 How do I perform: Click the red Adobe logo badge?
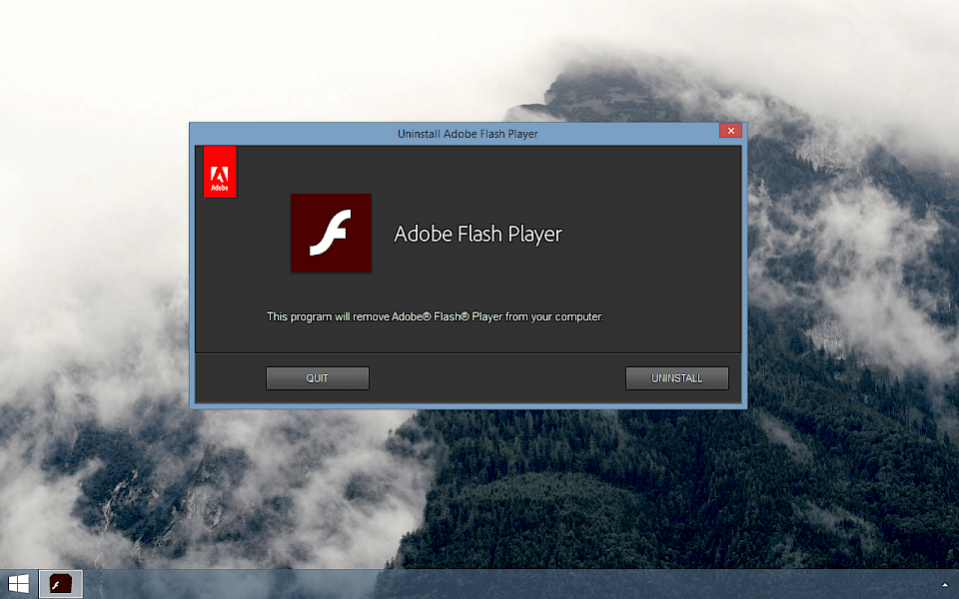click(220, 173)
